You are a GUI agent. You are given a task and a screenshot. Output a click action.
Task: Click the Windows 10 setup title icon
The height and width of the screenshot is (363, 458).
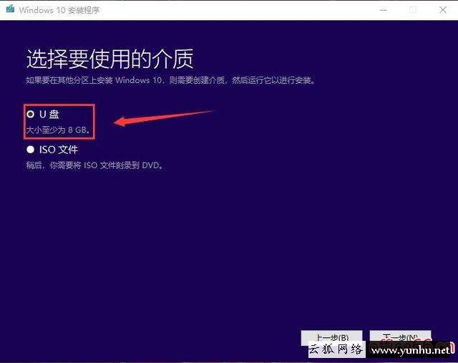click(x=10, y=9)
